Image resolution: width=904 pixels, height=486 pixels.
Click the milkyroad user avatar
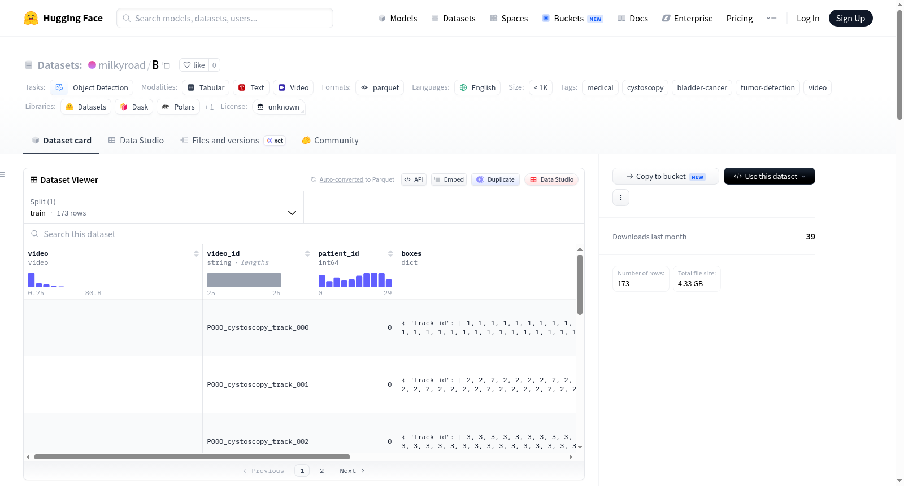92,65
